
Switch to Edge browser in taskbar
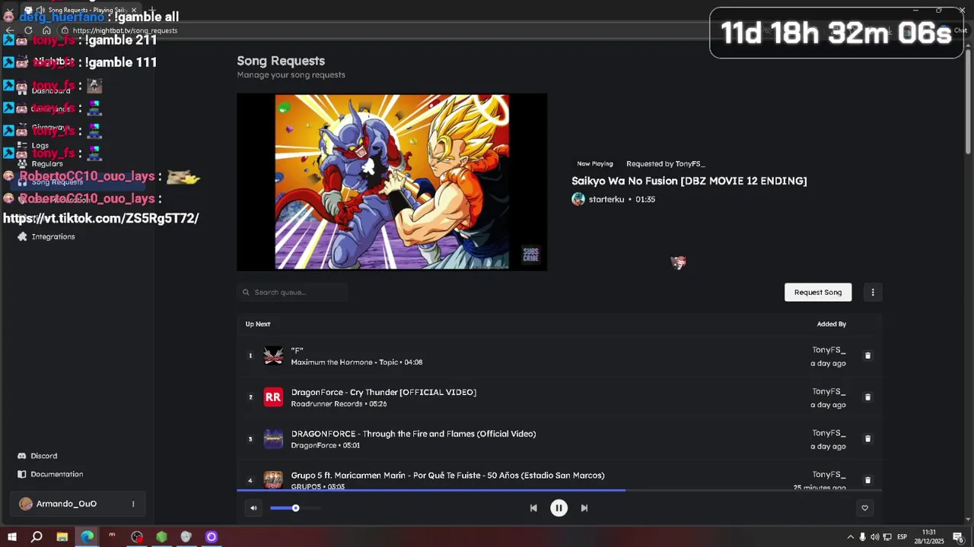click(87, 537)
